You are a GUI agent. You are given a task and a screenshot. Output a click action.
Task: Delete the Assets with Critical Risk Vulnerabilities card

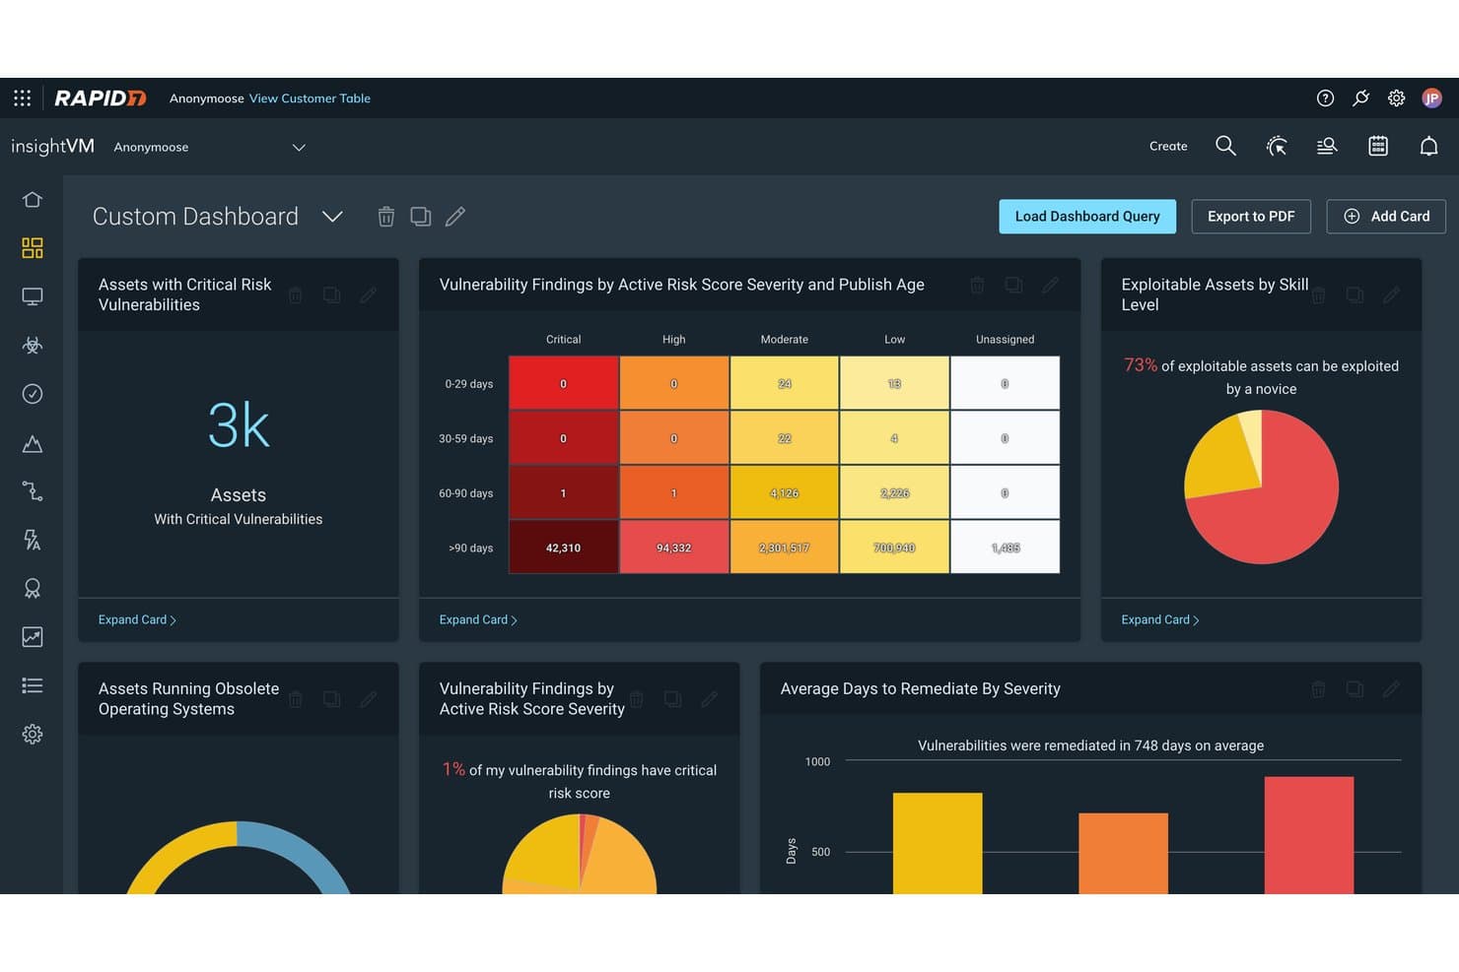(295, 294)
